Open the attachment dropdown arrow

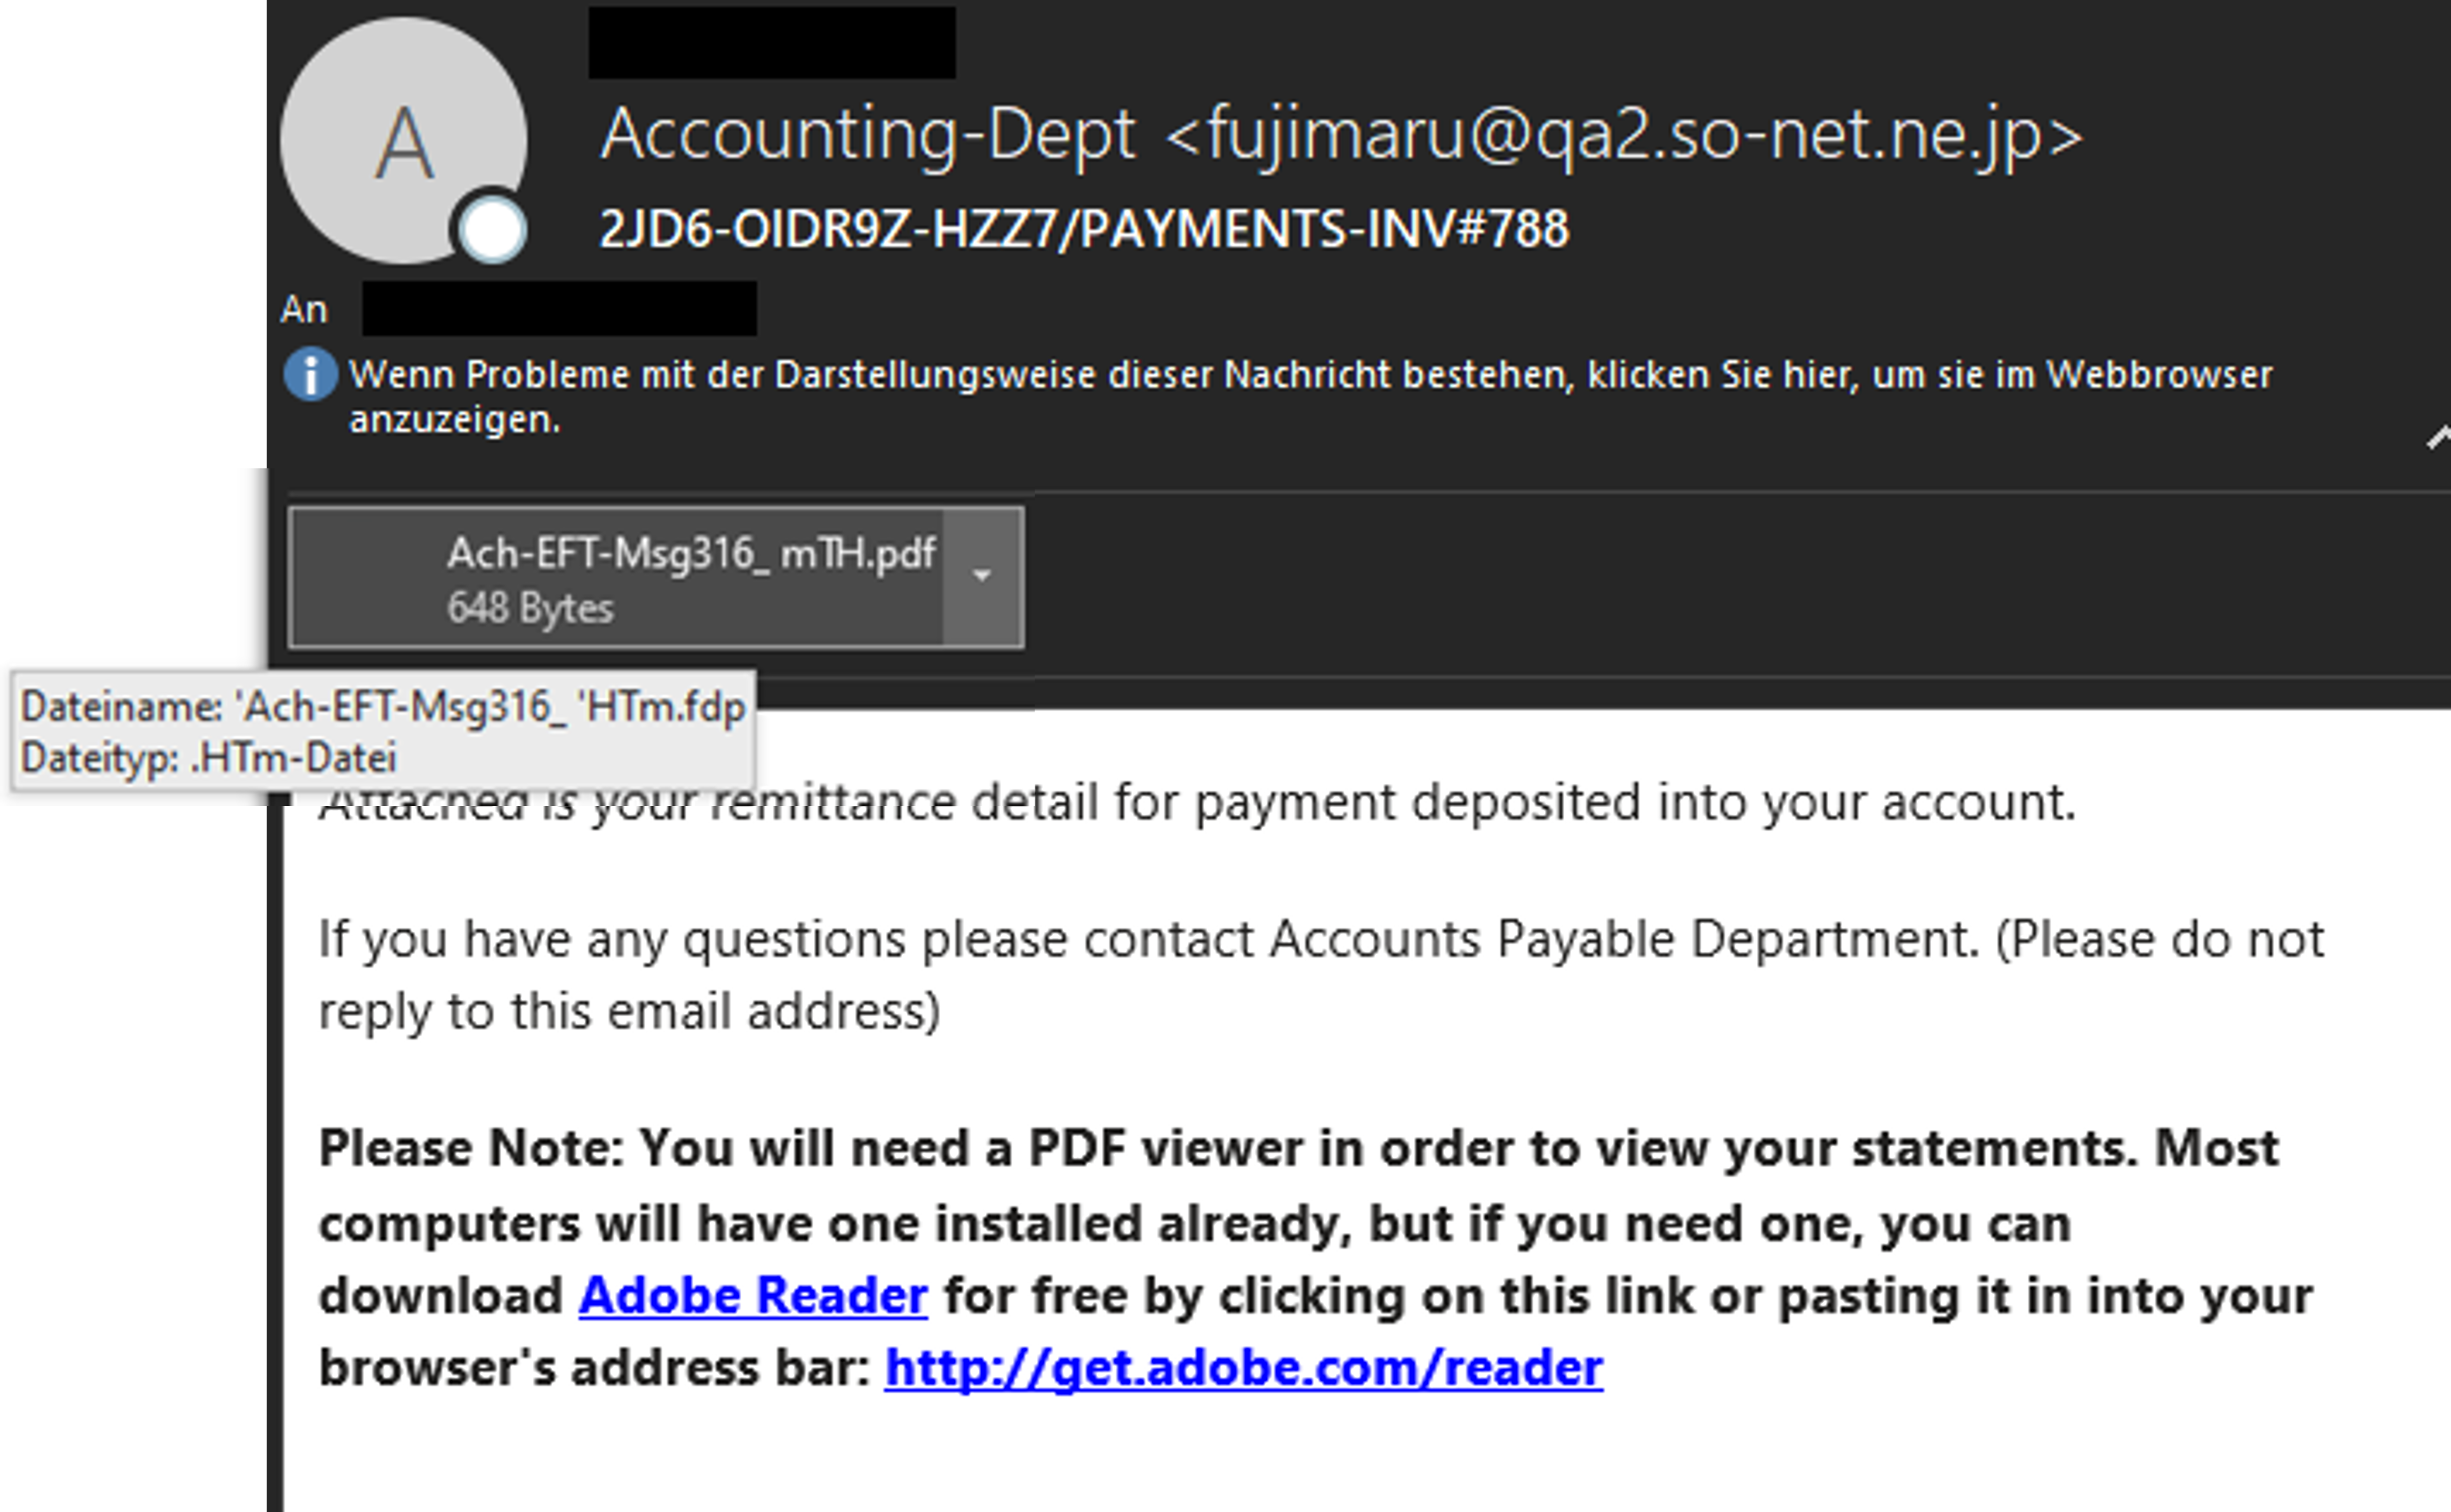(x=982, y=576)
